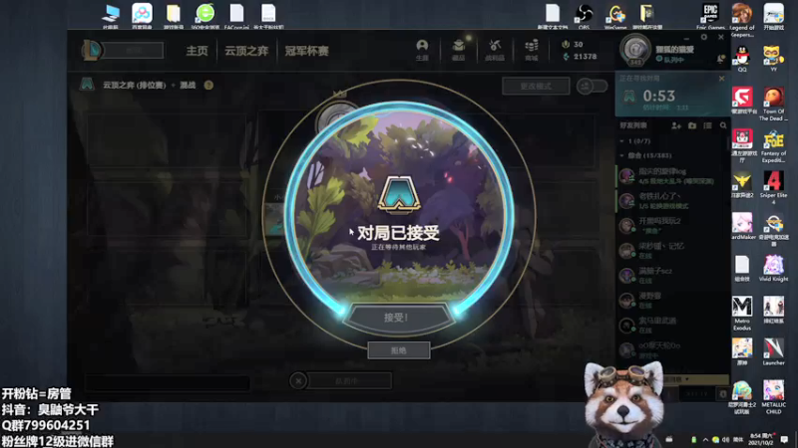Image resolution: width=798 pixels, height=448 pixels.
Task: Open Vivid Knight desktop shortcut
Action: pos(774,268)
